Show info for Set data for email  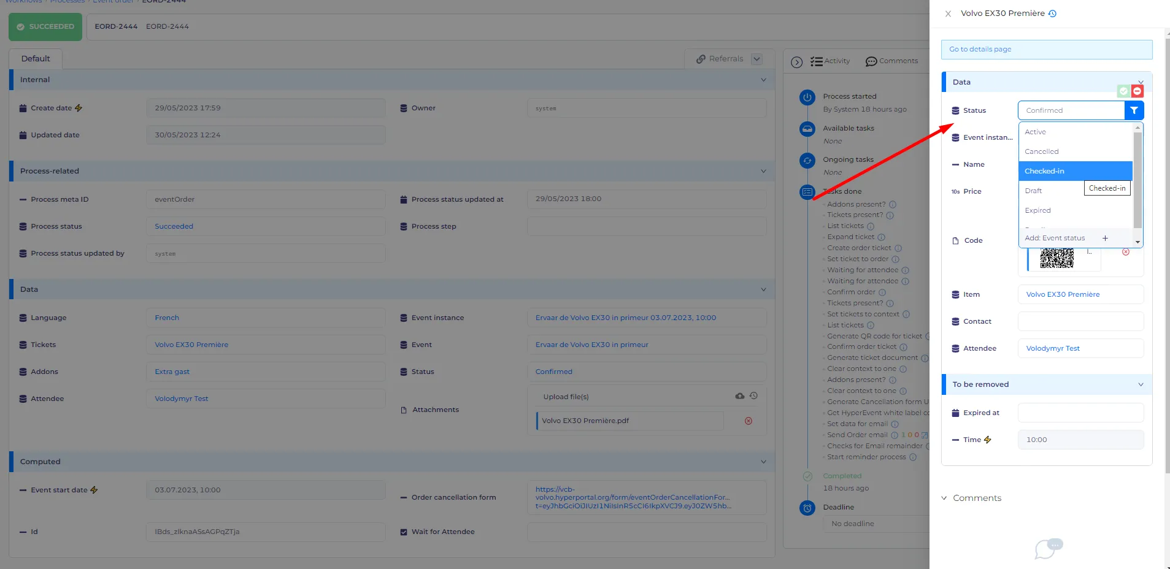pos(895,424)
